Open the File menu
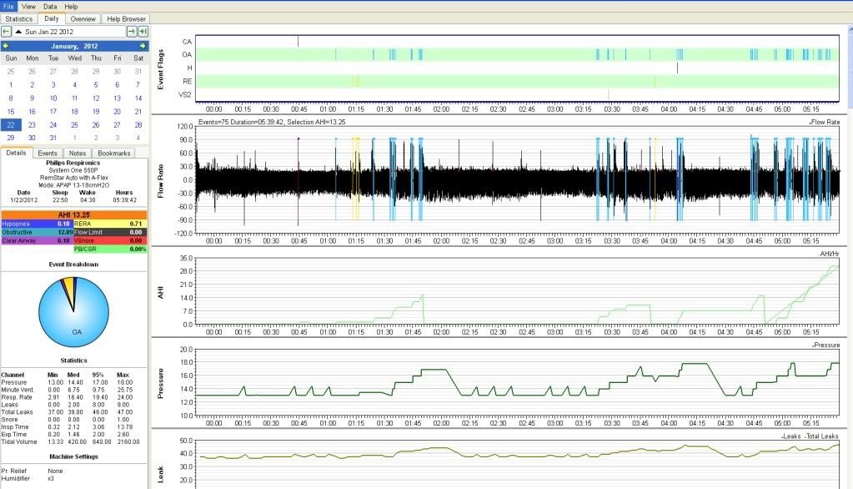The height and width of the screenshot is (489, 853). (x=8, y=7)
